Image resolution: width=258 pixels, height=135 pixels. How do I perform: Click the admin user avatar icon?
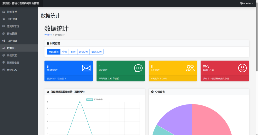point(241,3)
